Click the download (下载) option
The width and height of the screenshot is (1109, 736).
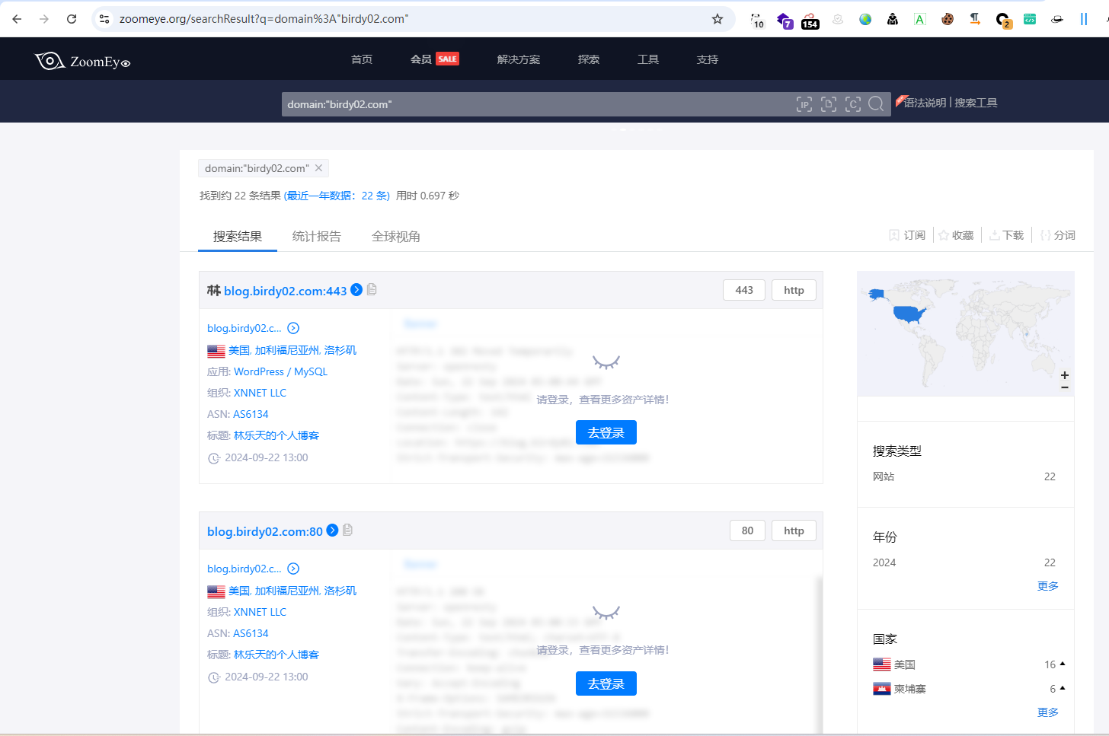(1006, 235)
